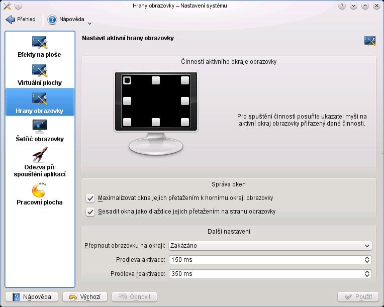384x307 pixels.
Task: Click top-center edge hotspot on monitor preview
Action: click(x=156, y=80)
